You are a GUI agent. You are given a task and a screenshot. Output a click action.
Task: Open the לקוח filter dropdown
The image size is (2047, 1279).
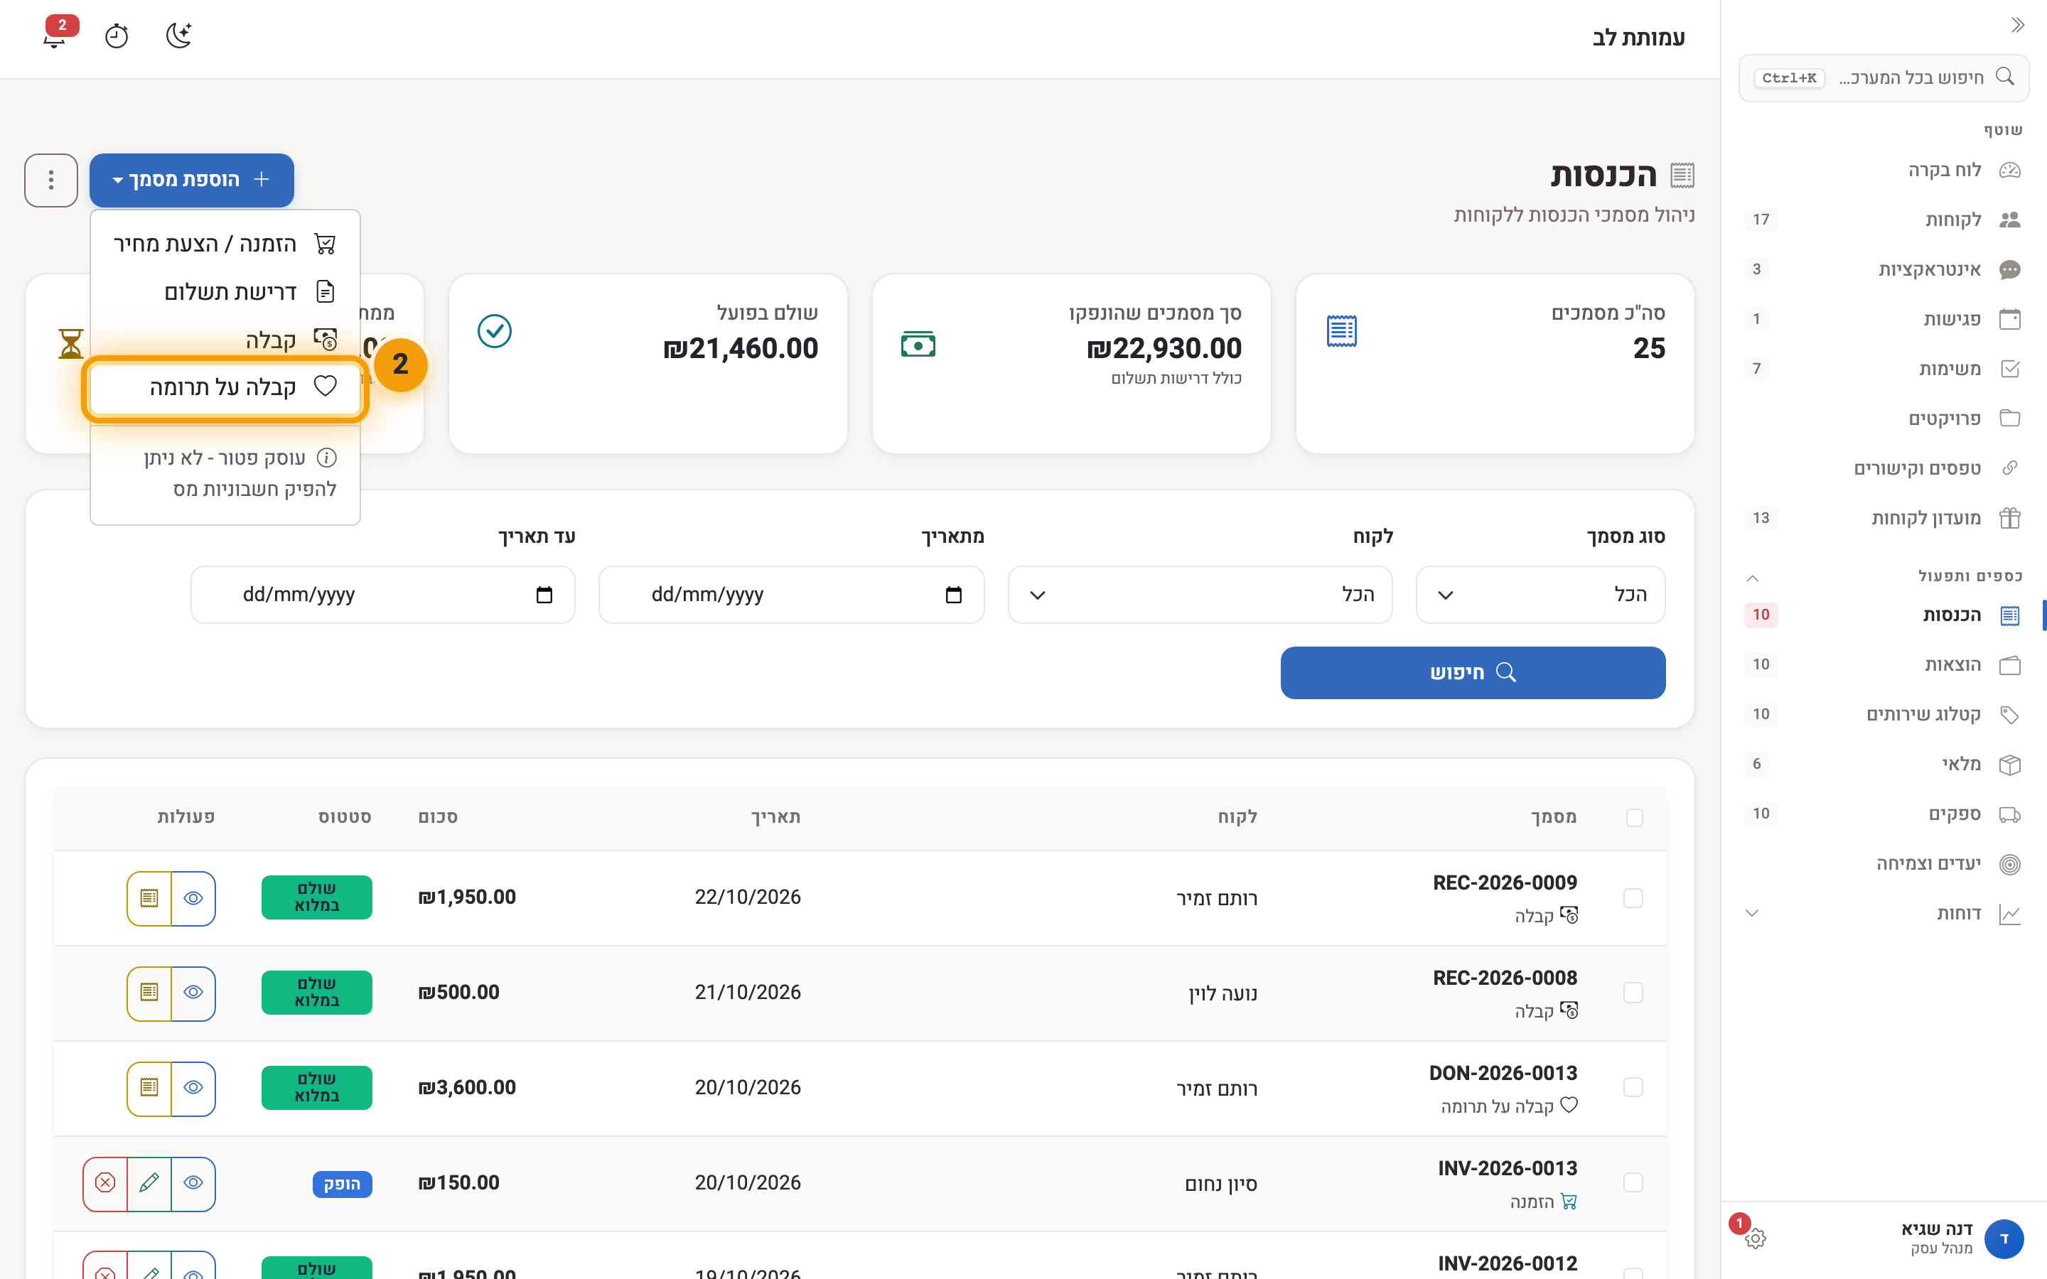1200,595
